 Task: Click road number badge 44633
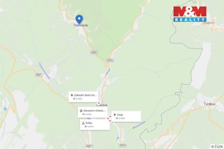(x=94, y=52)
